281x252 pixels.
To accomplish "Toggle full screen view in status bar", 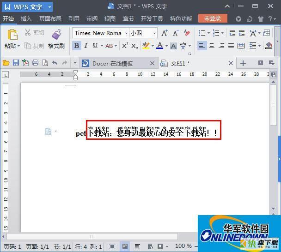I will [x=112, y=246].
